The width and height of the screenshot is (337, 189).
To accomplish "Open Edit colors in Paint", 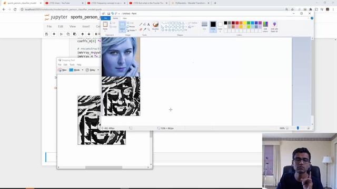I will (x=265, y=27).
